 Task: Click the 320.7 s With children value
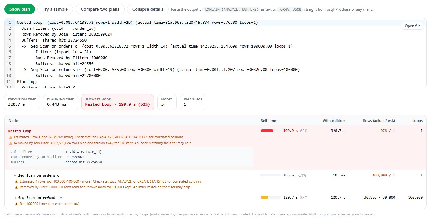click(338, 131)
